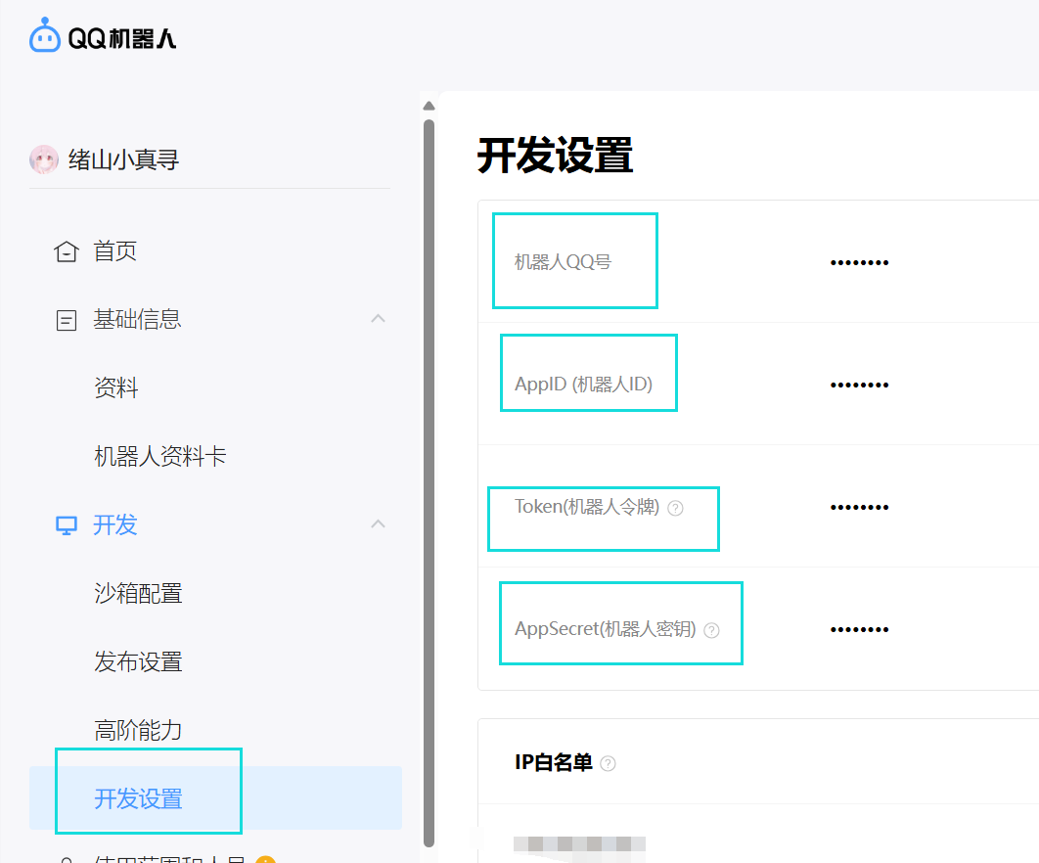The height and width of the screenshot is (863, 1039).
Task: Open the help icon next to AppSecret(机器人密钥)
Action: tap(711, 630)
